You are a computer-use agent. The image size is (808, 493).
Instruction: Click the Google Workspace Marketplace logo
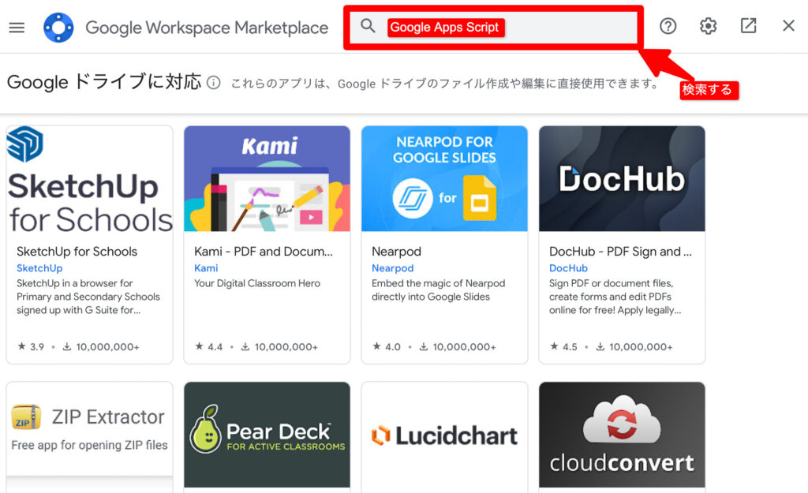click(x=58, y=28)
